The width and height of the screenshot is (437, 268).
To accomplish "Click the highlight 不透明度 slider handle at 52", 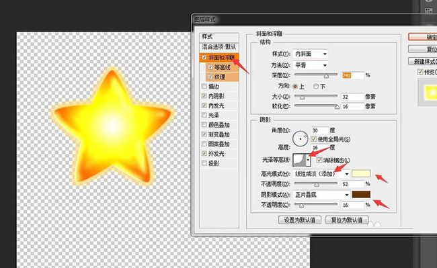I will (x=317, y=185).
